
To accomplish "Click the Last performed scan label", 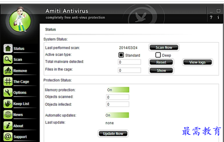I will pyautogui.click(x=62, y=48).
